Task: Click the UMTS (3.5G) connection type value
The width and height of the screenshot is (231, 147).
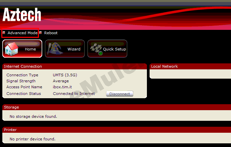Action: pyautogui.click(x=65, y=75)
